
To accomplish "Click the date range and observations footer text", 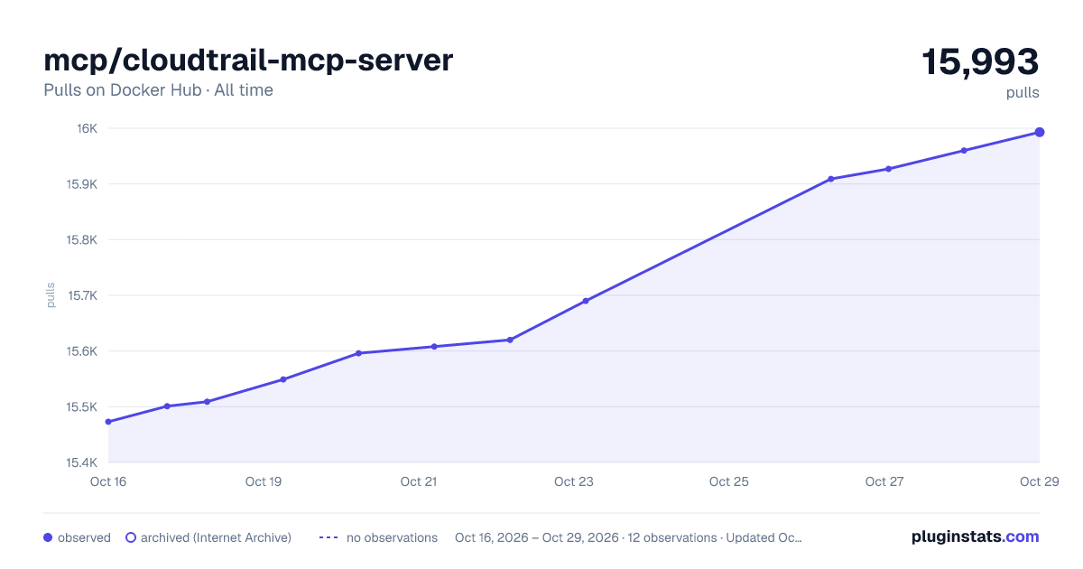I will coord(628,537).
